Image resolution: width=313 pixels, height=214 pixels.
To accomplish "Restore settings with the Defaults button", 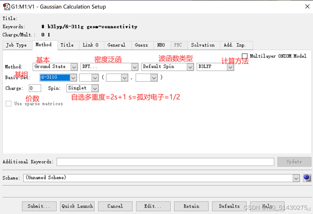I will click(x=229, y=206).
